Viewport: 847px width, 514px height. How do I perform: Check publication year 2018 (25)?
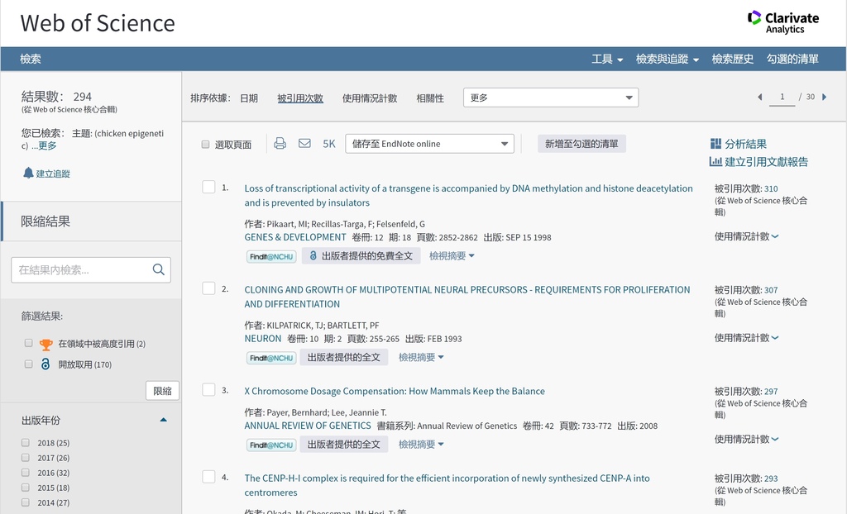26,443
